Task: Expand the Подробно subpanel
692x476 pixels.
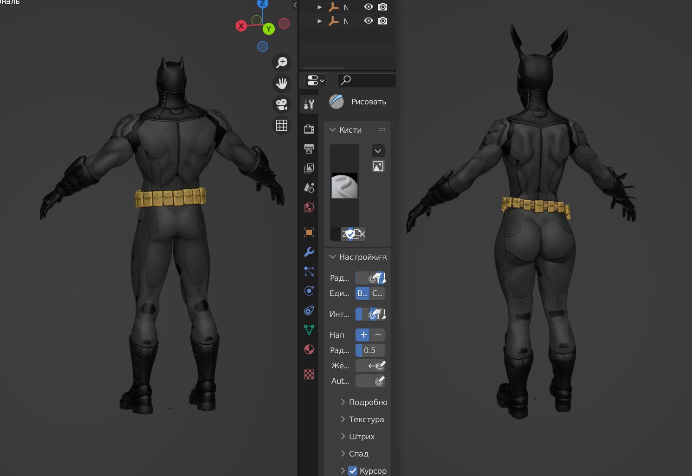Action: [343, 402]
